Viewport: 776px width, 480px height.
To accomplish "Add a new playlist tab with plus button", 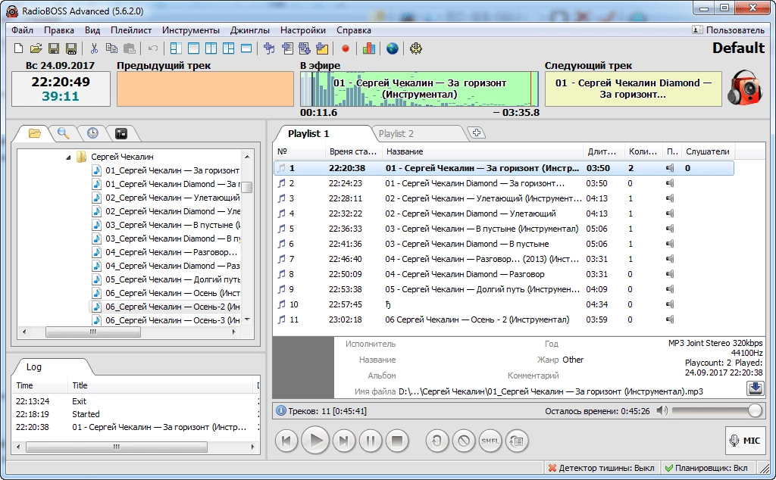I will click(477, 132).
